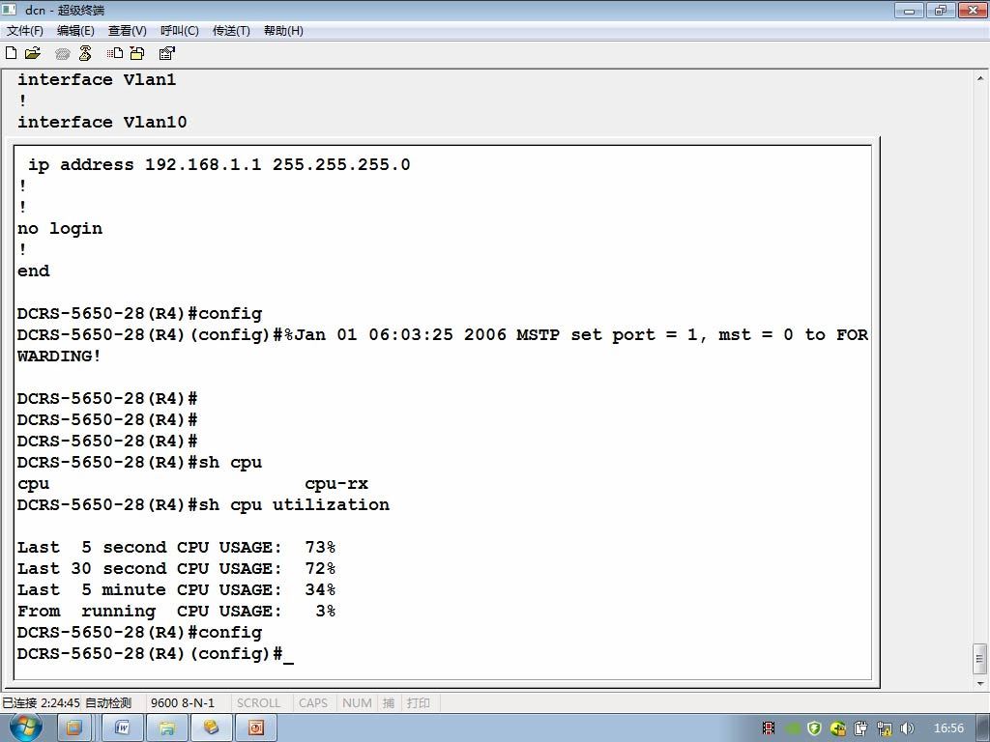
Task: Click the dcn - 超级终端 title text
Action: (x=65, y=10)
